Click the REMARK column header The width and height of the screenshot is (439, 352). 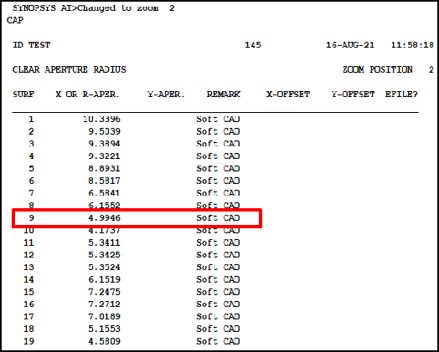[224, 94]
